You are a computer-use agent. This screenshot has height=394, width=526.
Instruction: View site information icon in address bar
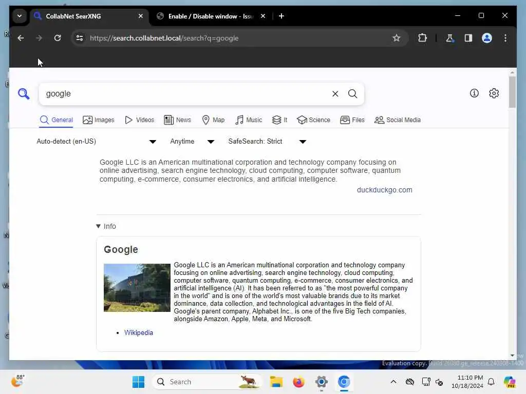tap(80, 38)
